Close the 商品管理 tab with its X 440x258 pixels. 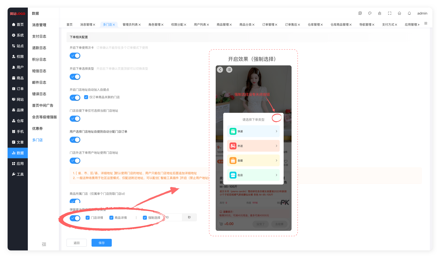click(231, 25)
